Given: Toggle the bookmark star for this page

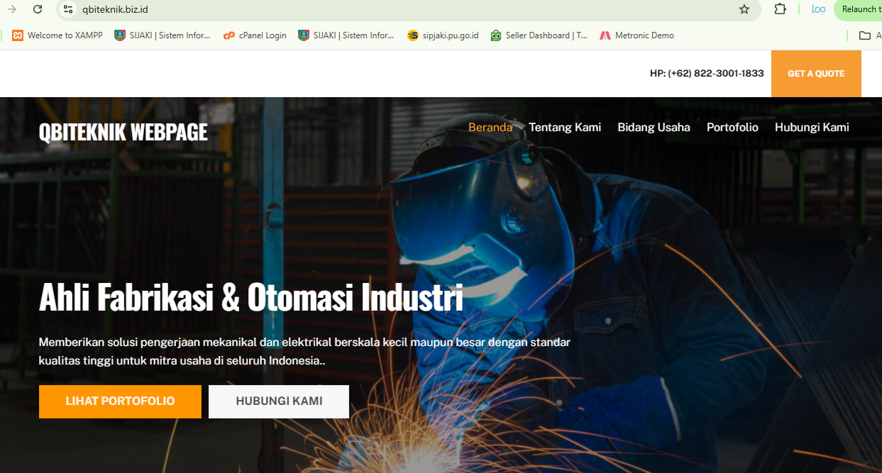Looking at the screenshot, I should point(744,10).
